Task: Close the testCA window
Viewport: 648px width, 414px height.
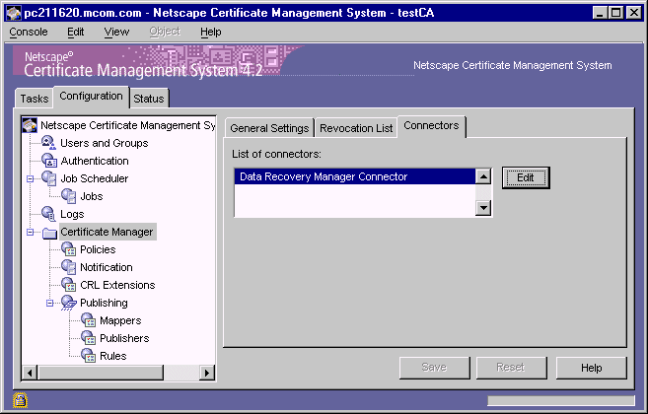Action: (x=633, y=13)
